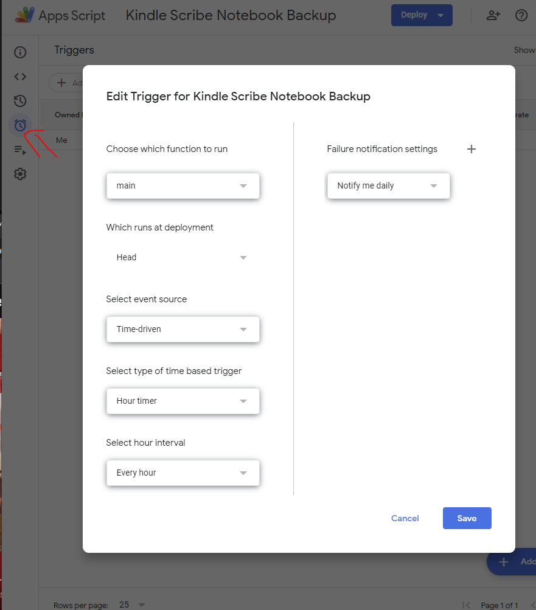The image size is (536, 610).
Task: Change the deployment from Head
Action: click(183, 257)
